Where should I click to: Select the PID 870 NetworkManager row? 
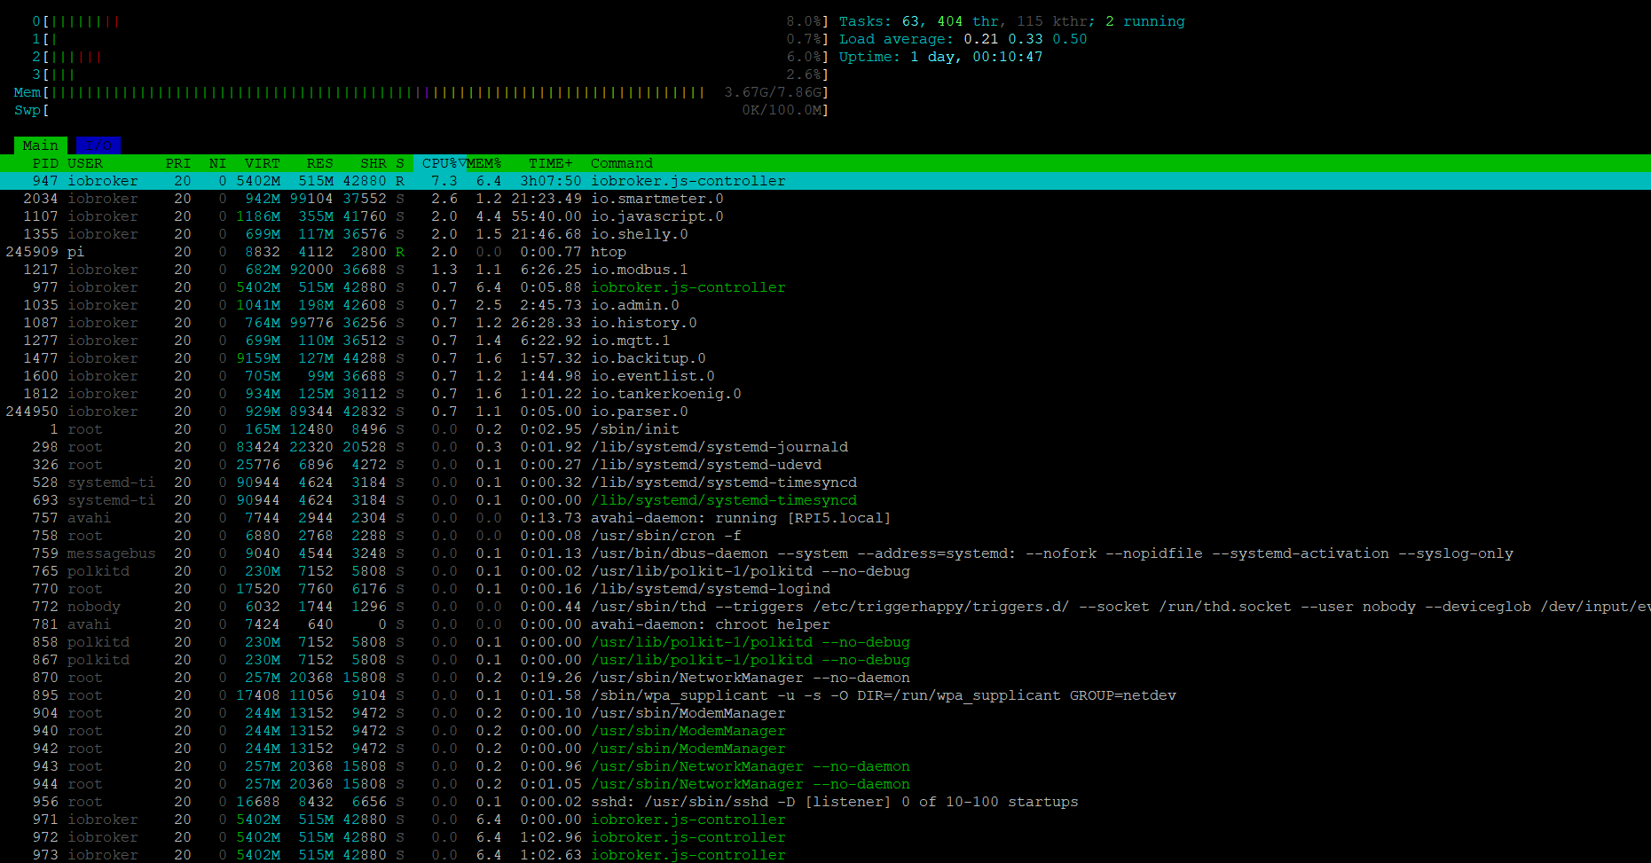click(x=825, y=678)
